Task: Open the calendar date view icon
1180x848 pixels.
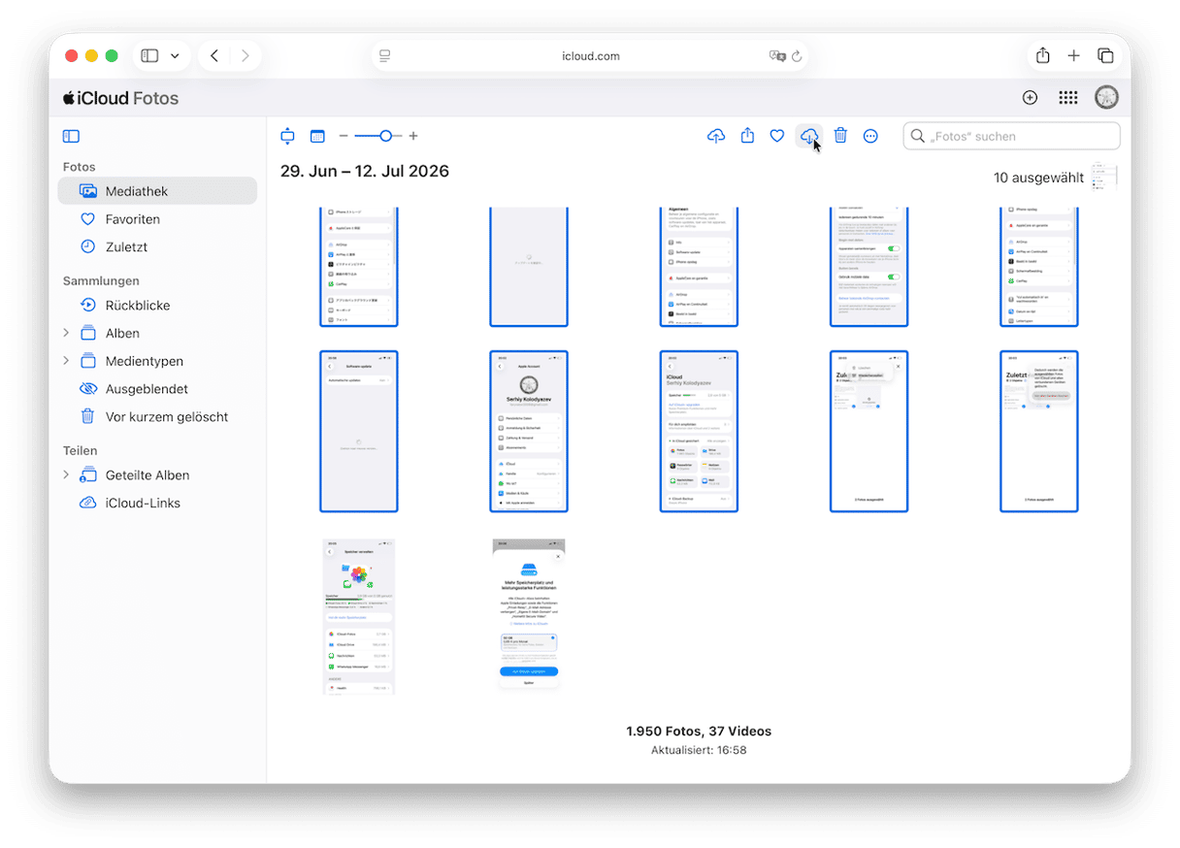Action: (x=317, y=137)
